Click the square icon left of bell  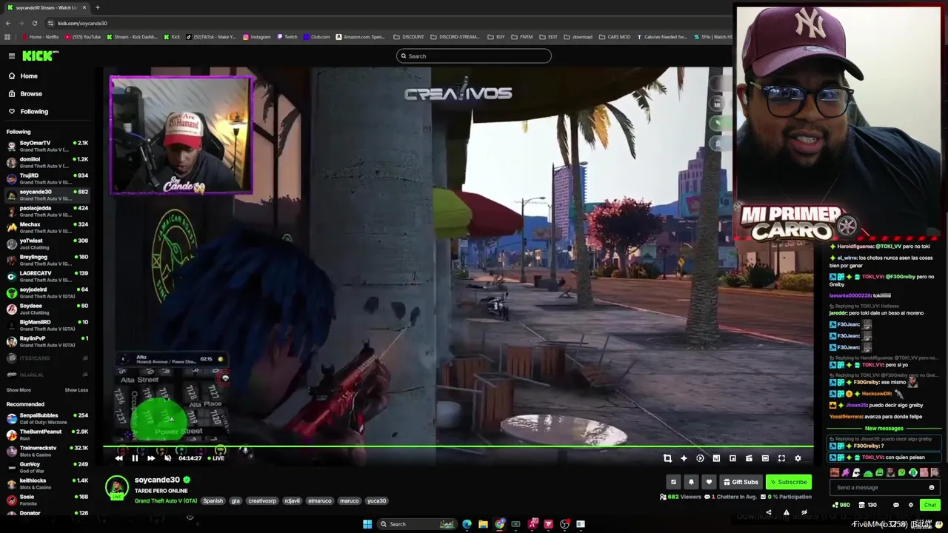pyautogui.click(x=673, y=482)
